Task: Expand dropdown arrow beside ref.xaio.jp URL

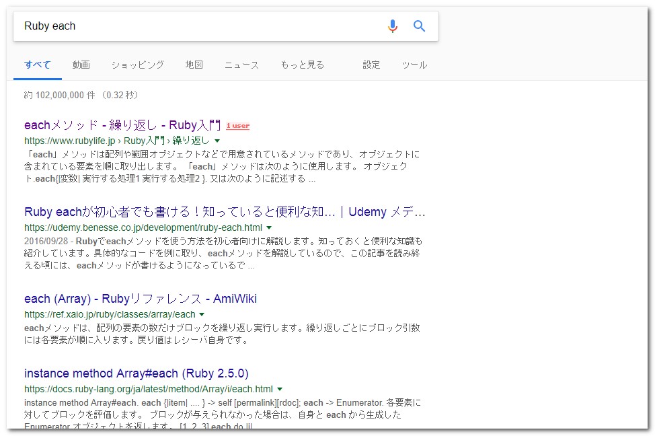Action: pyautogui.click(x=202, y=314)
